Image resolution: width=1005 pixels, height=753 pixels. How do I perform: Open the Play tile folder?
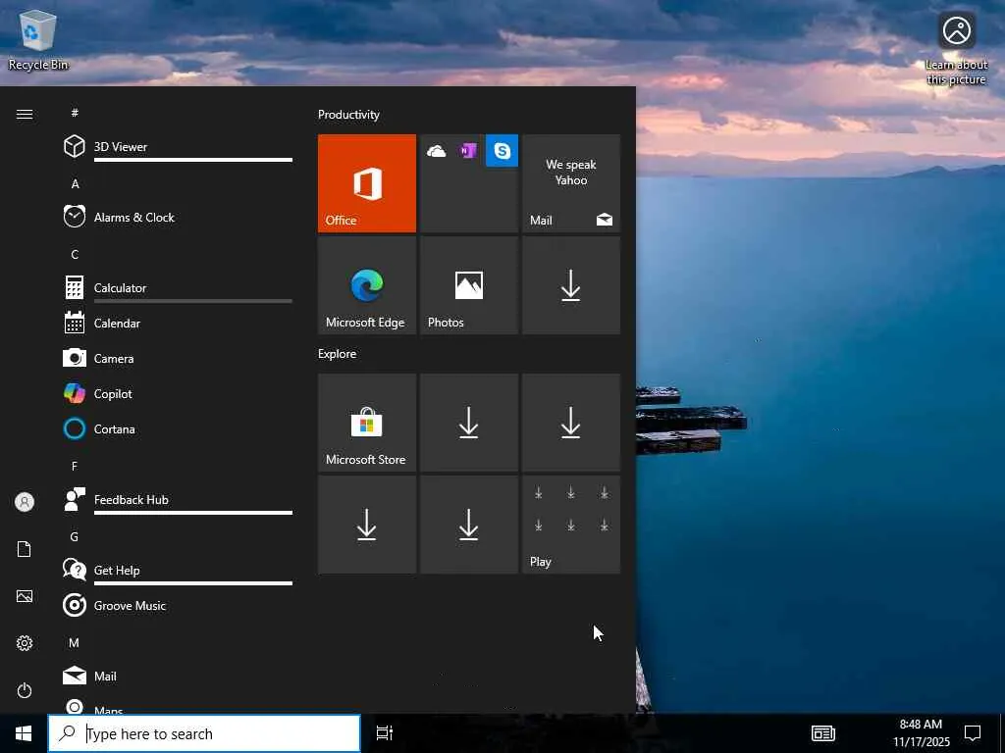(x=571, y=525)
